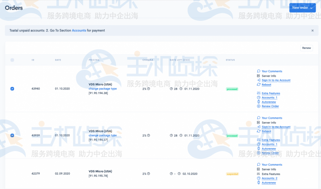Click the Renew button above the table
This screenshot has width=321, height=189.
point(306,48)
